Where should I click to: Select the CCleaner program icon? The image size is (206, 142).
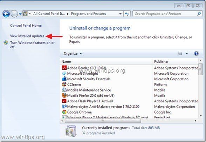pos(64,84)
